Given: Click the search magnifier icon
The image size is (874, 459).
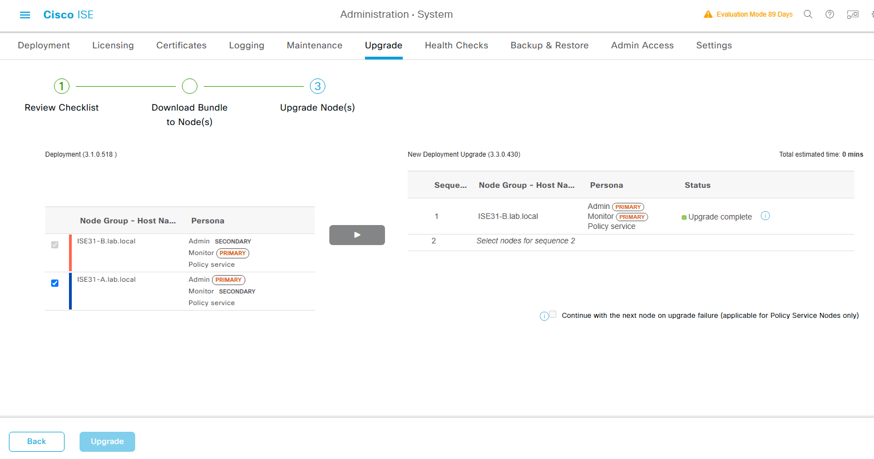Looking at the screenshot, I should click(x=808, y=14).
